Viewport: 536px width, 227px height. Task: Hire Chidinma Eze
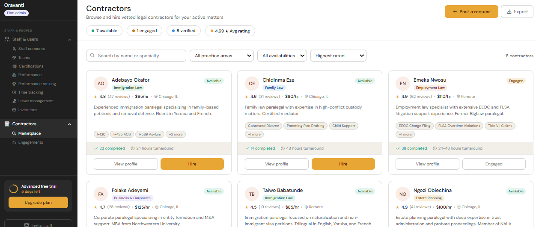[343, 164]
